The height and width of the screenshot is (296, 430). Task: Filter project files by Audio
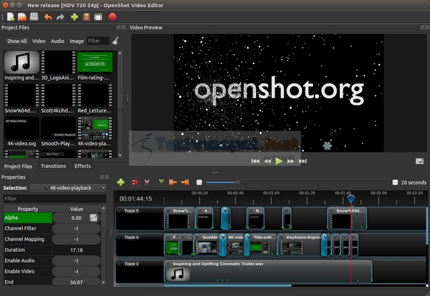(x=57, y=41)
